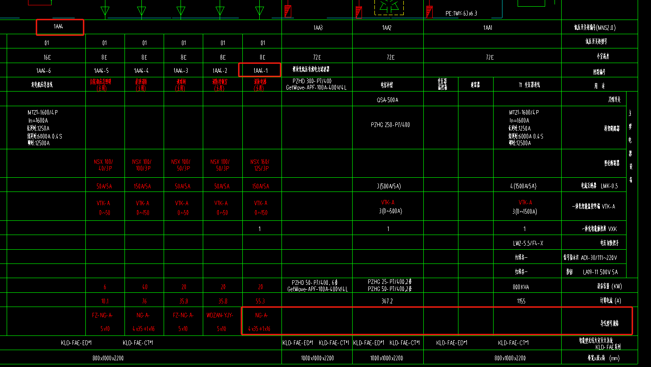Select the 800KVA capacity value
Screen dimensions: 651x367
coord(521,287)
